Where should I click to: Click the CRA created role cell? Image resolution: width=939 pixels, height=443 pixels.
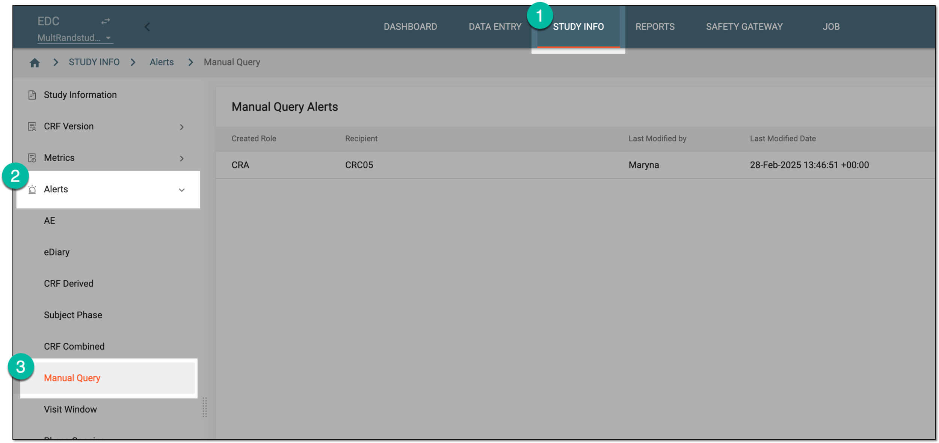point(240,165)
